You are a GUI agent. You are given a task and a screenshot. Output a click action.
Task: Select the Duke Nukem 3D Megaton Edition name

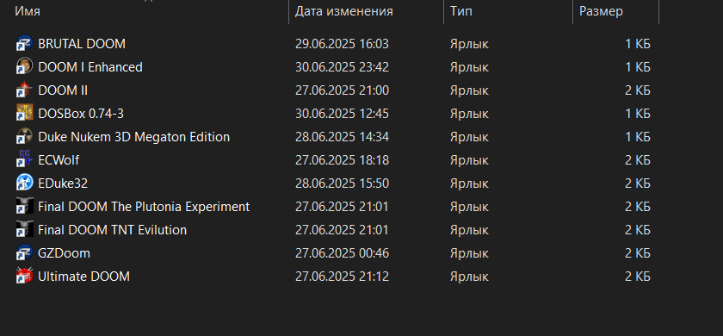point(133,137)
